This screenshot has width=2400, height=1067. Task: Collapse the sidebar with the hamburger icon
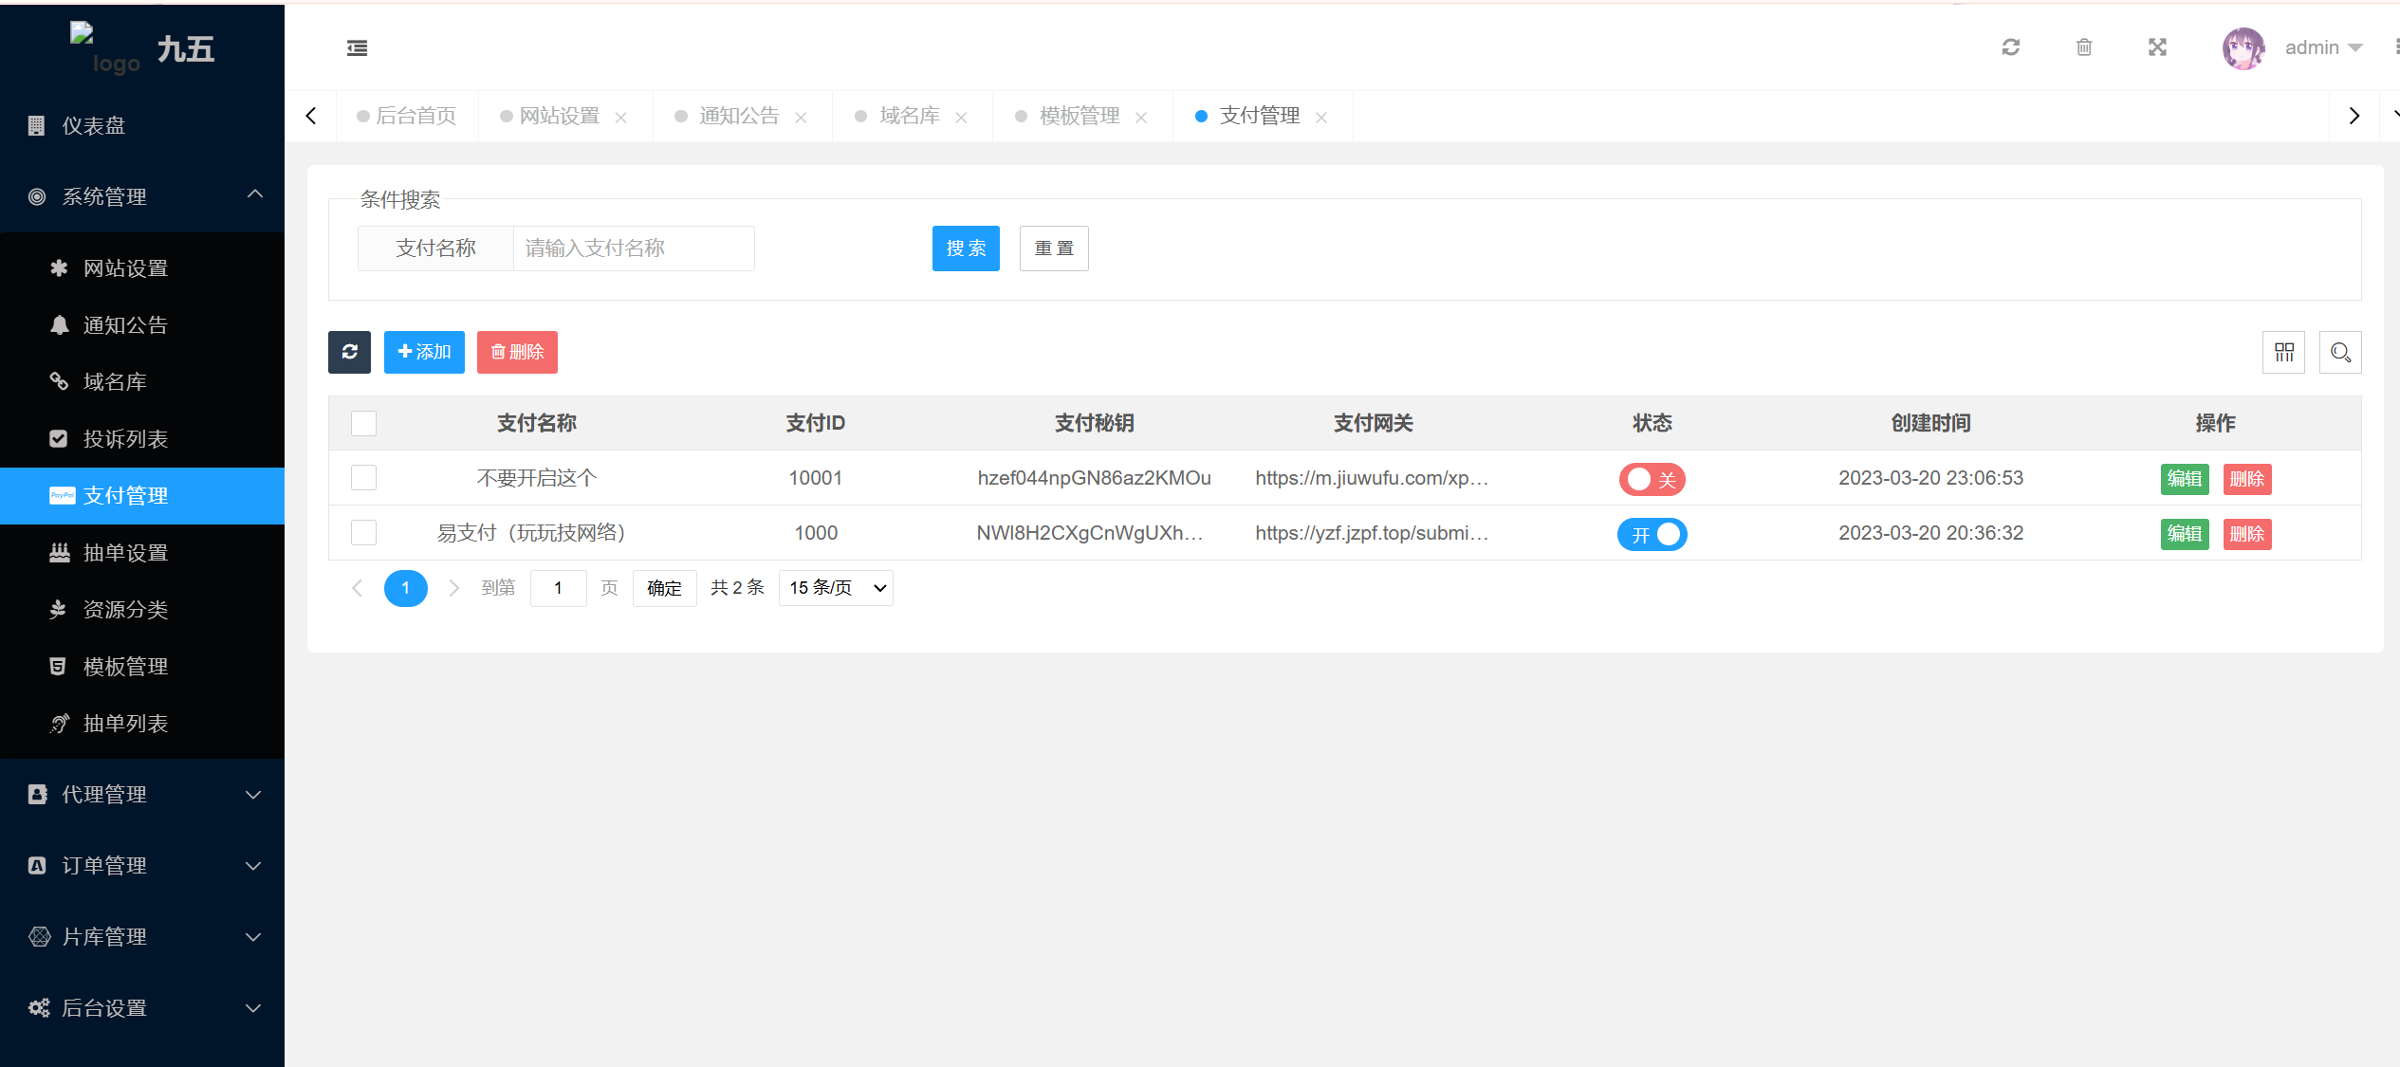[357, 47]
